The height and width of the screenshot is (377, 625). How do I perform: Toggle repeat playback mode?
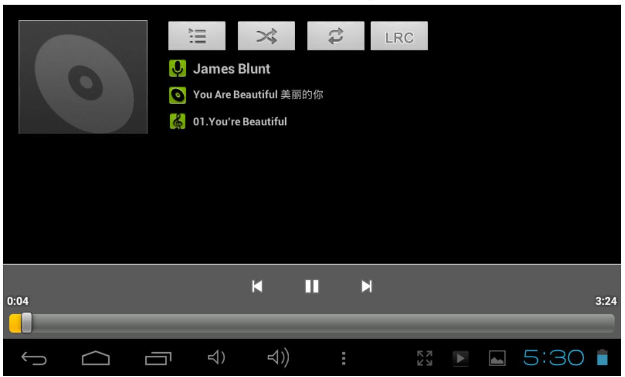tap(336, 36)
